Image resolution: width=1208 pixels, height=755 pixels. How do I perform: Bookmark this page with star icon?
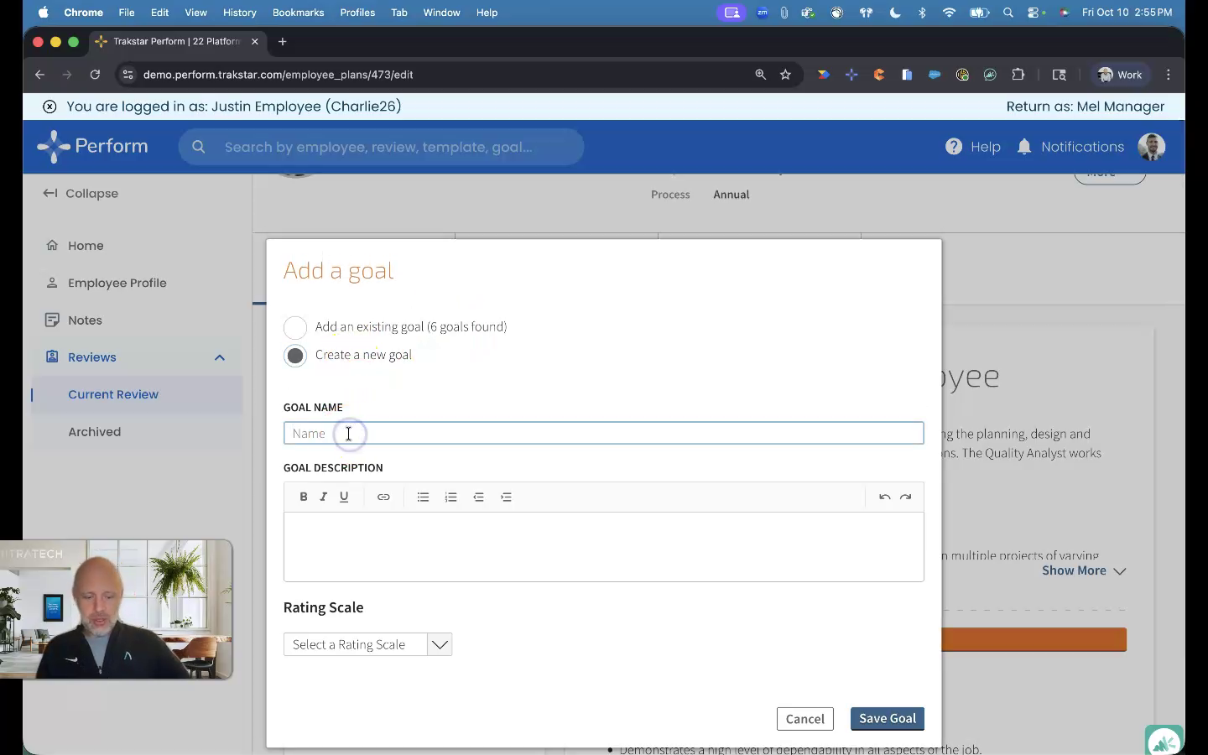coord(785,75)
